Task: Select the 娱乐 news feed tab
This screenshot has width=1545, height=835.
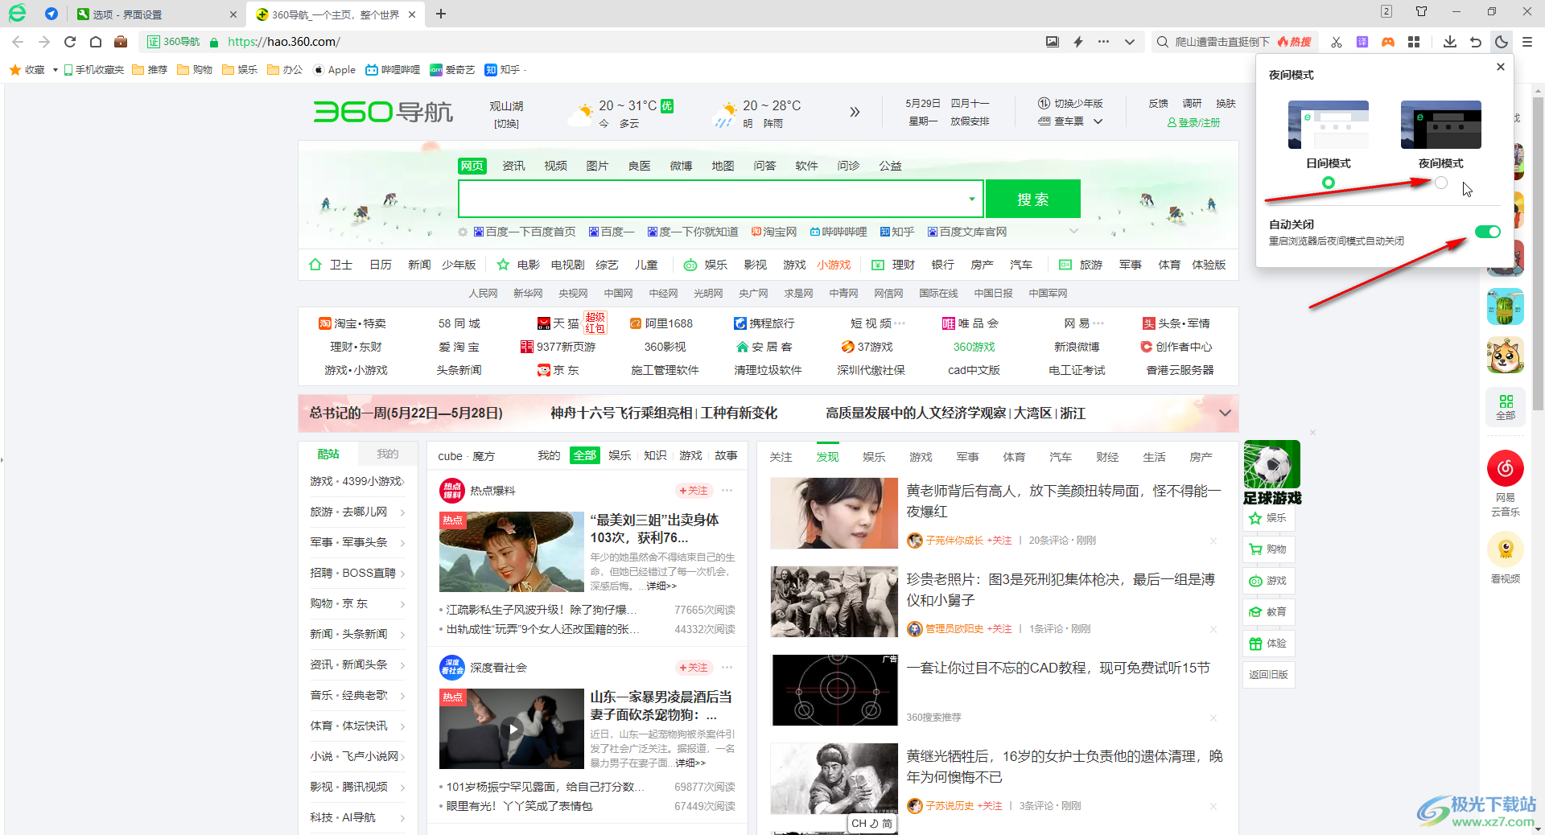Action: tap(874, 457)
